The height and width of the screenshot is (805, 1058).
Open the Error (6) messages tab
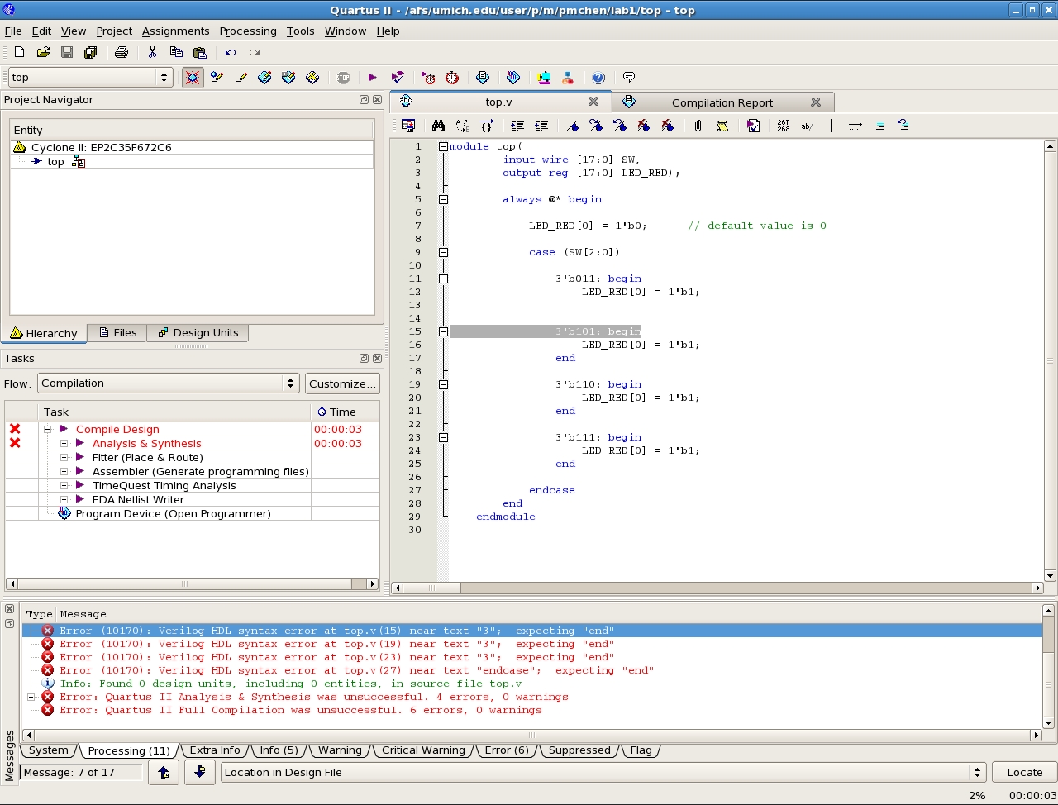coord(506,750)
